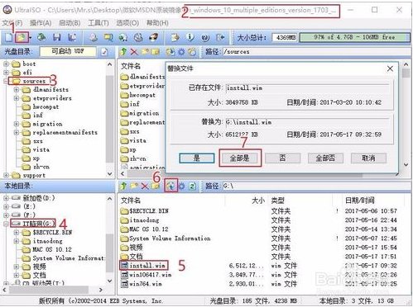
Task: Click the Make CD/DVD image icon
Action: click(94, 37)
